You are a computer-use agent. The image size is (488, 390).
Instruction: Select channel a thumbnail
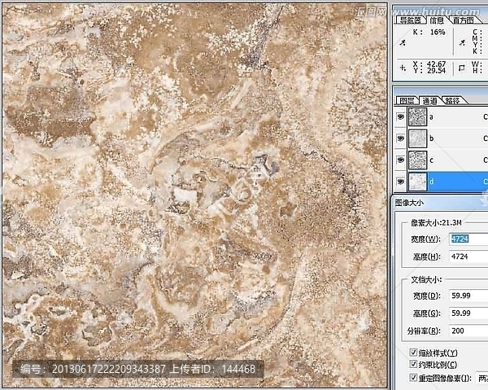click(x=417, y=116)
